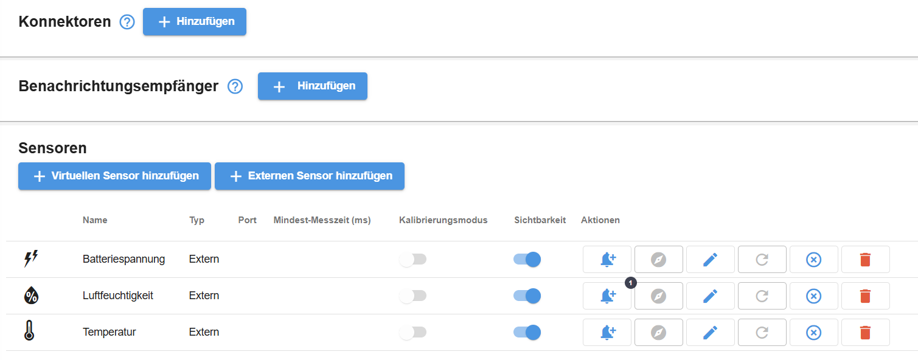The width and height of the screenshot is (918, 360).
Task: Click circled X icon for Temperatur
Action: click(x=813, y=333)
